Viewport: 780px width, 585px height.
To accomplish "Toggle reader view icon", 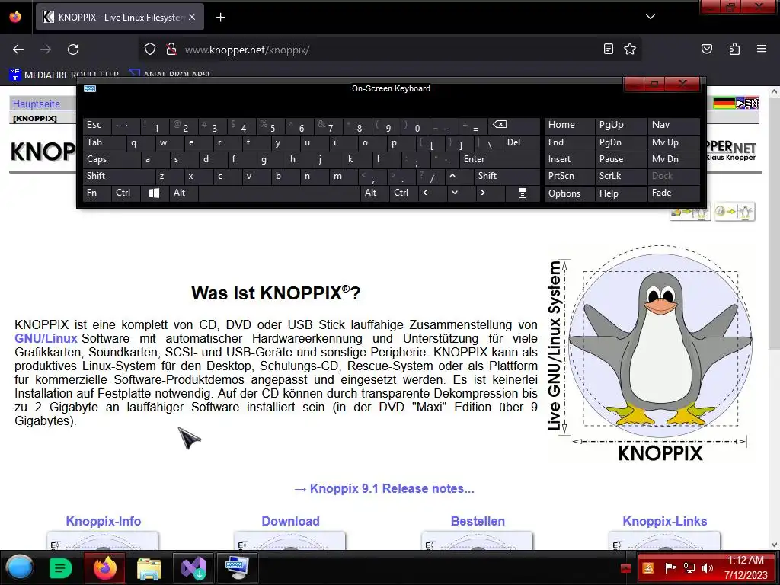I will pos(609,49).
